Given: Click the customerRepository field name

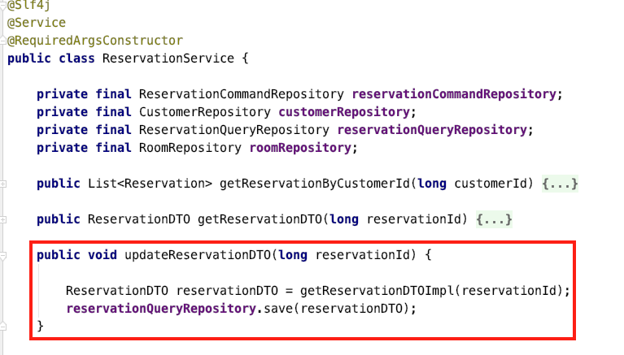Looking at the screenshot, I should pos(344,112).
